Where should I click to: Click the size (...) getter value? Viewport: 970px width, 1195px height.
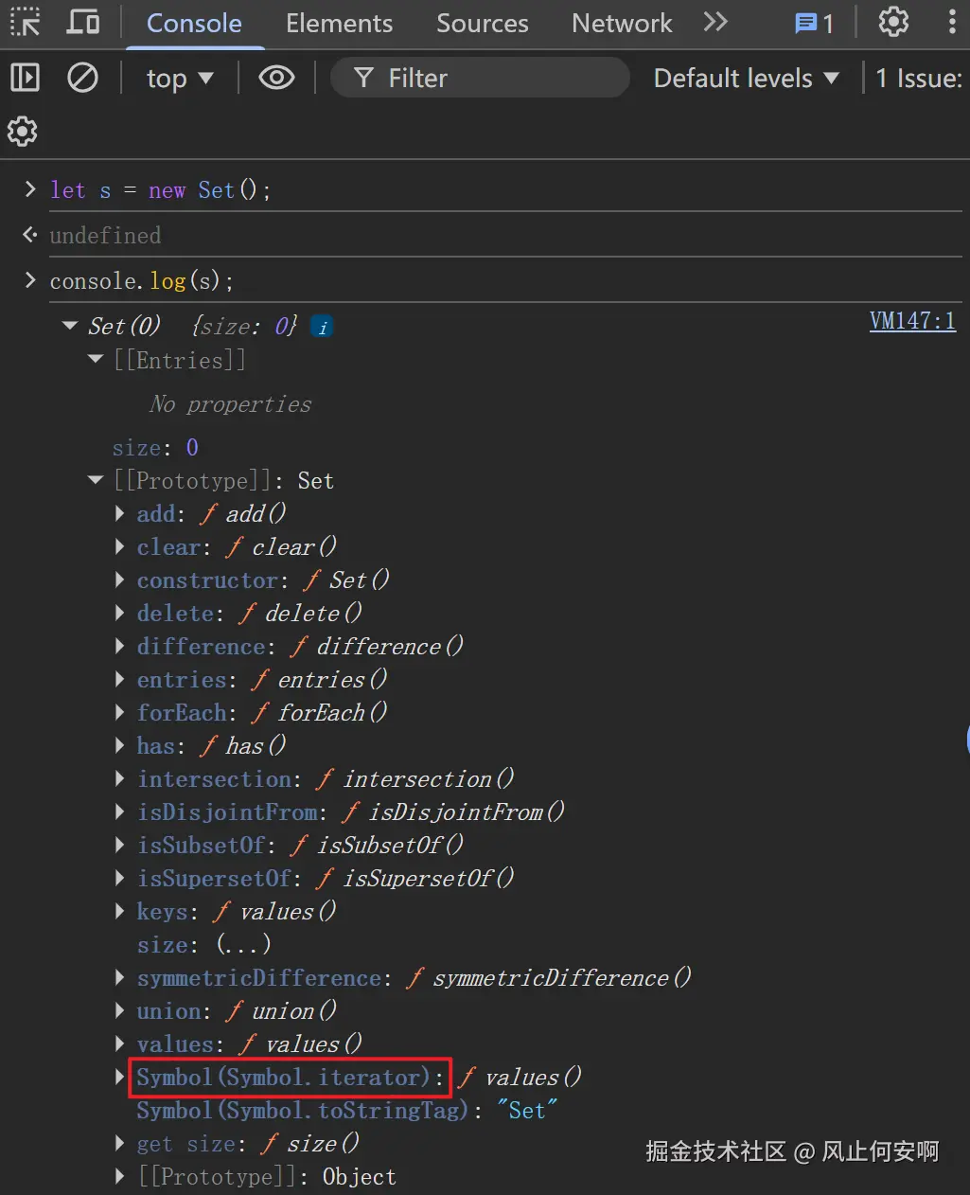click(x=243, y=944)
